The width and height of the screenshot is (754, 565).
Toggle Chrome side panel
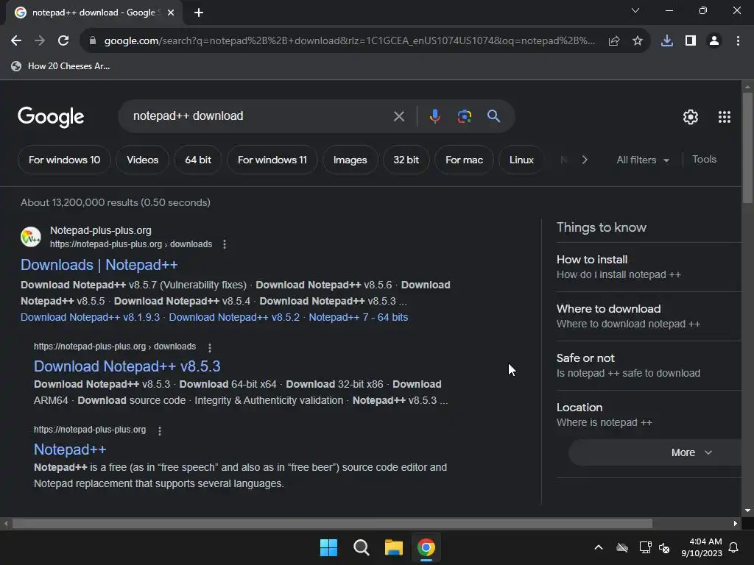tap(691, 41)
